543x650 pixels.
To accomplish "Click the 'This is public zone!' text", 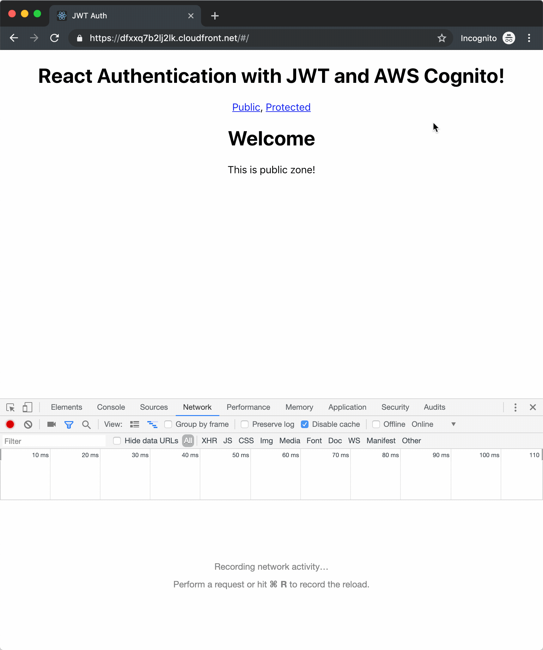I will tap(271, 170).
